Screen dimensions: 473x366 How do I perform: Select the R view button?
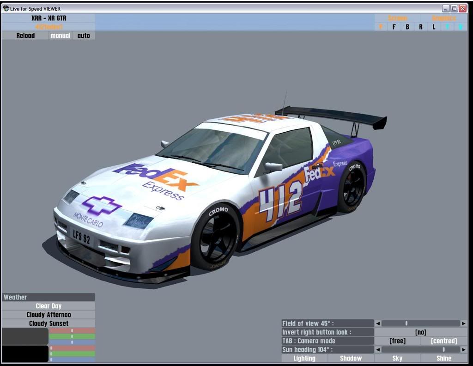pyautogui.click(x=421, y=27)
